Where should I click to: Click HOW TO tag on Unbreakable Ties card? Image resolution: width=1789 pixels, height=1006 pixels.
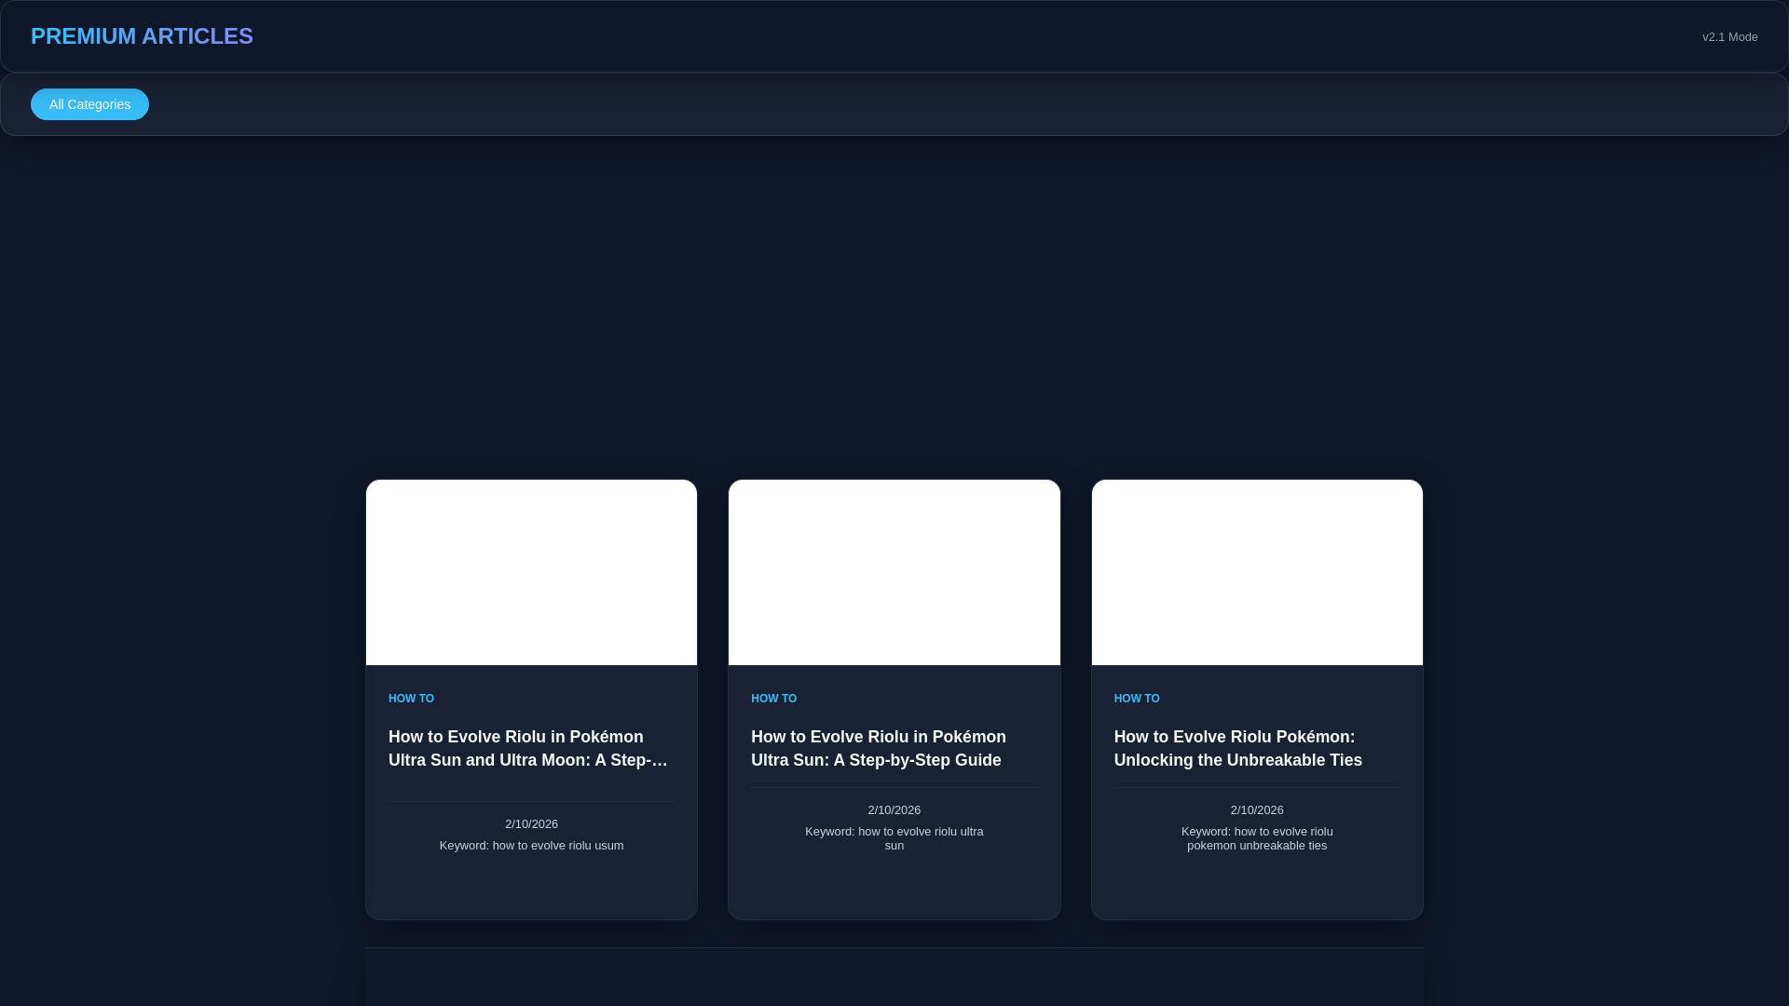click(x=1137, y=699)
